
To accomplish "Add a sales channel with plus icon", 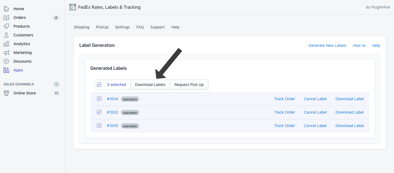I will 57,84.
